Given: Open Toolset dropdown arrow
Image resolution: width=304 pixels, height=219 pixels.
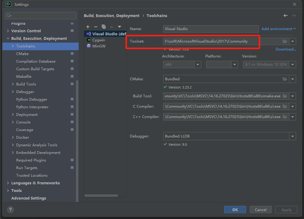Looking at the screenshot, I should [x=292, y=41].
